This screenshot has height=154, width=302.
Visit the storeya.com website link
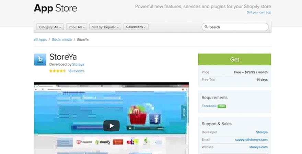[x=258, y=147]
